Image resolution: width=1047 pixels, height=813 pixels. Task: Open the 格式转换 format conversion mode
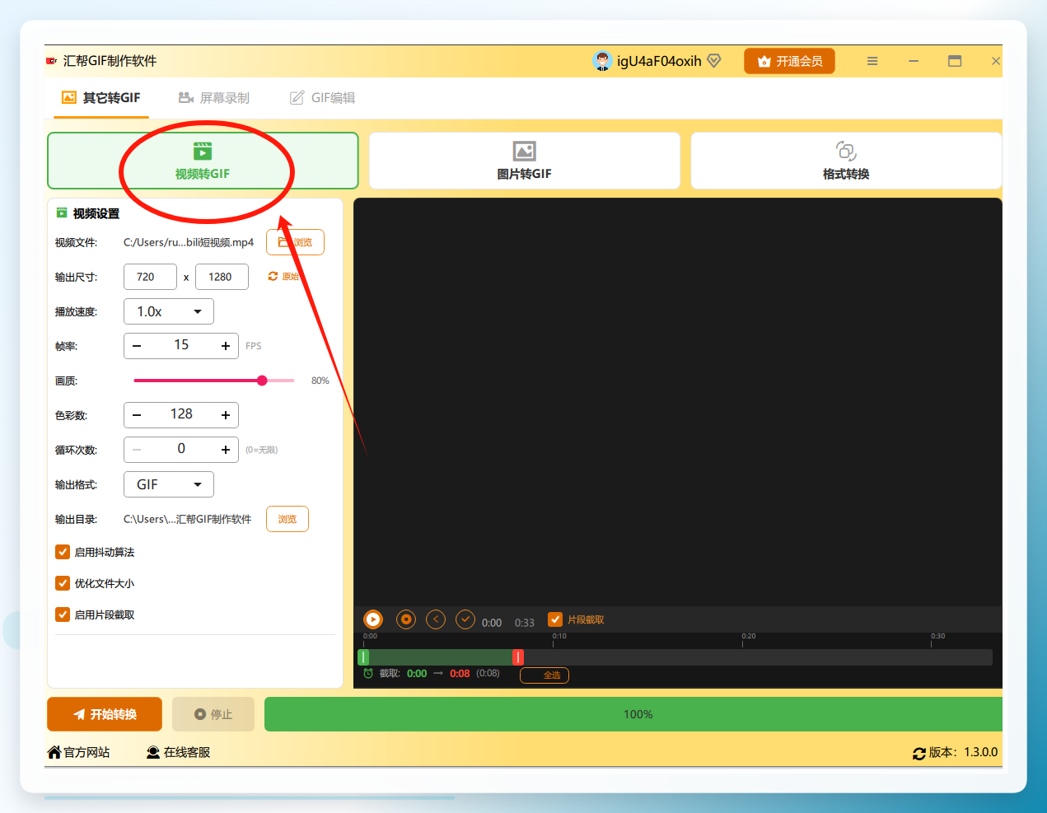point(846,161)
